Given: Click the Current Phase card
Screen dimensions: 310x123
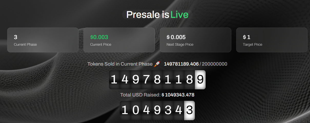Looking at the screenshot, I should [x=43, y=40].
